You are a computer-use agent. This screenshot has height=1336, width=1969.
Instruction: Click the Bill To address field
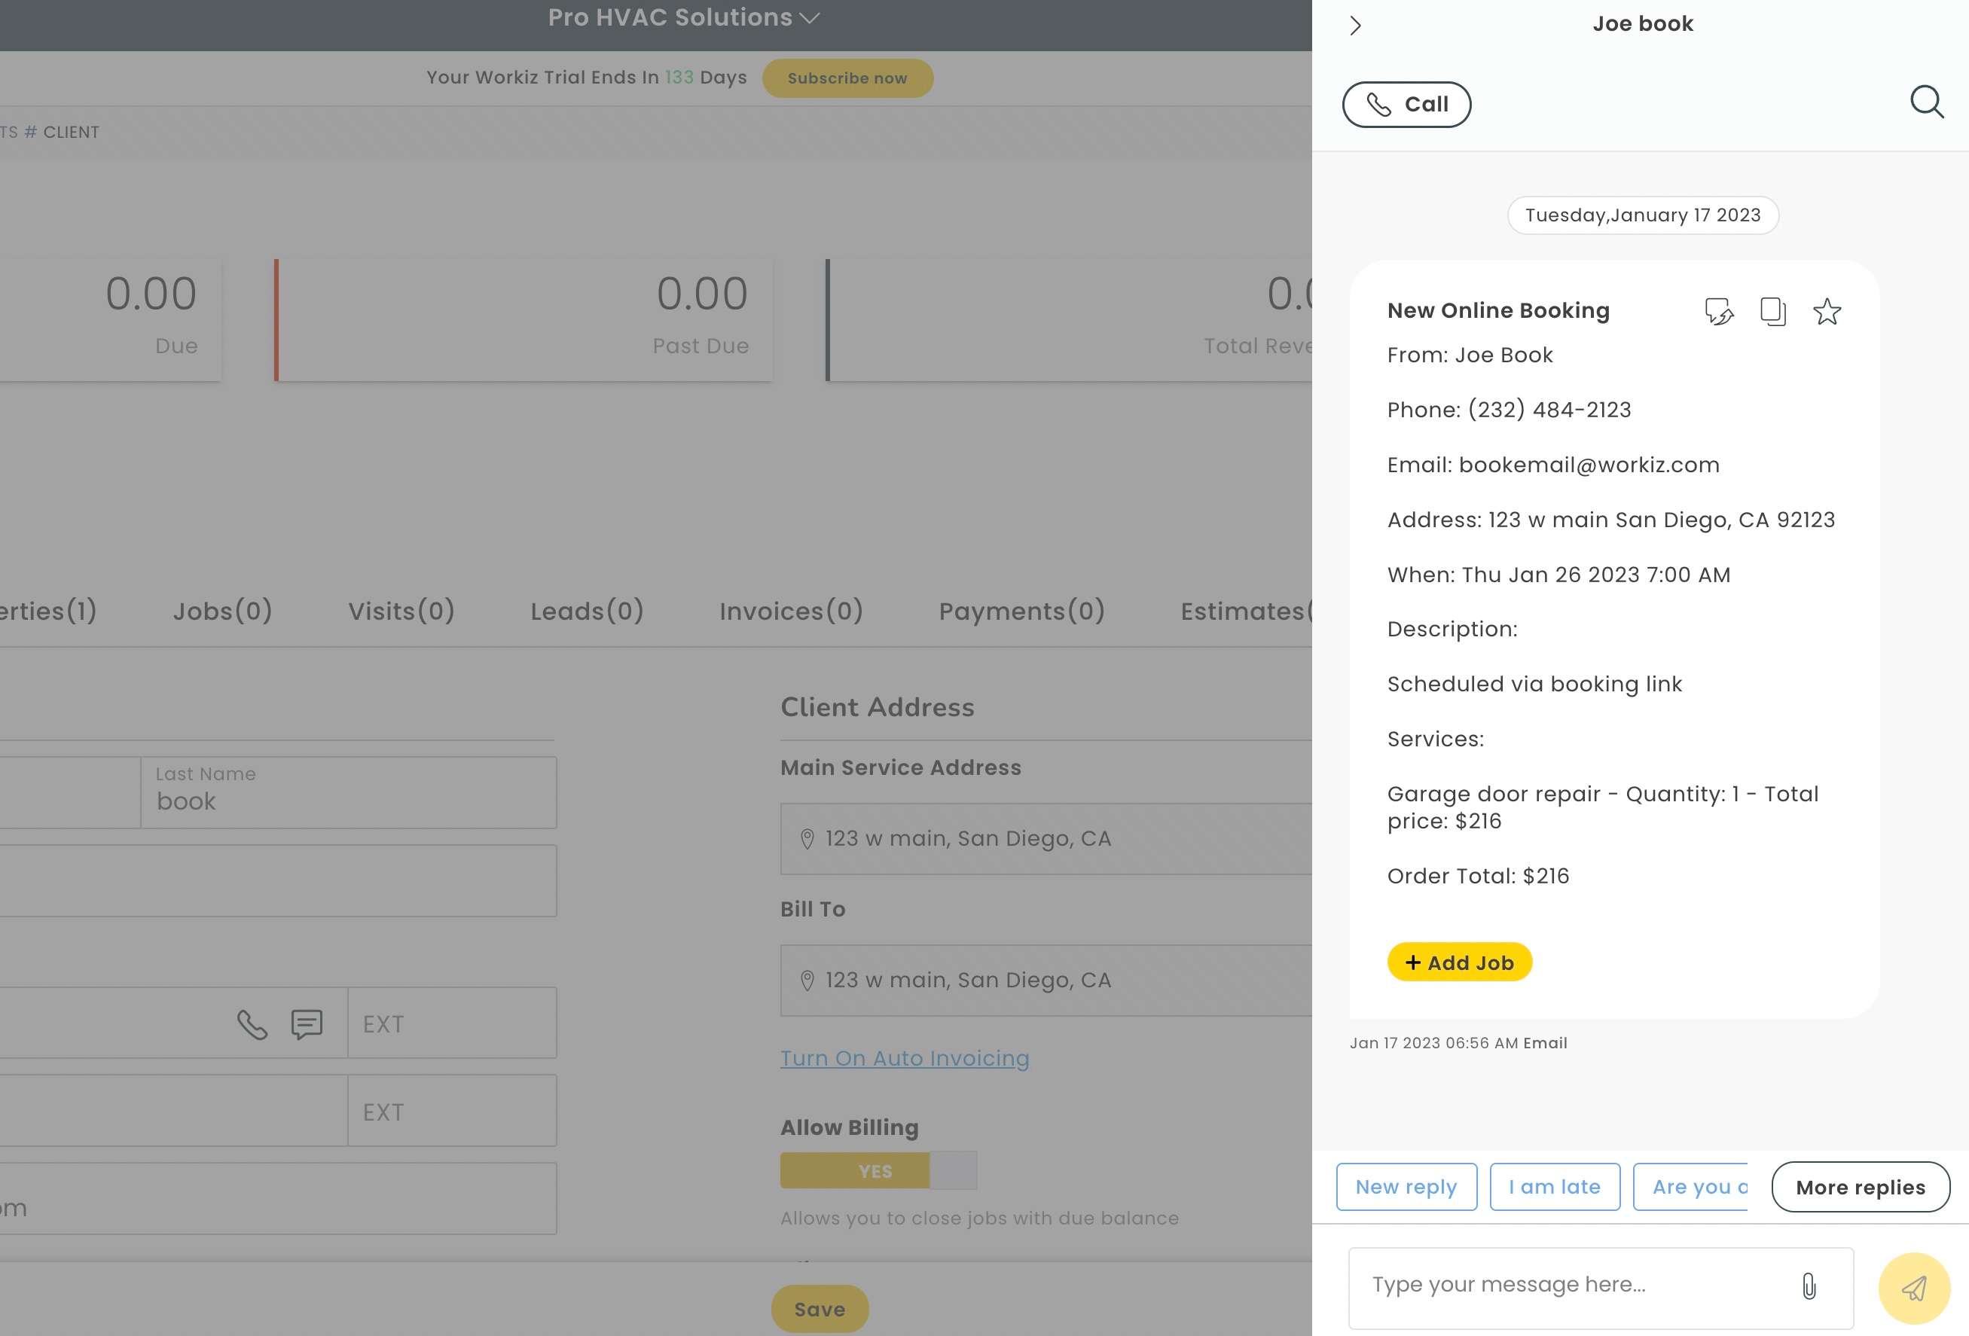1046,981
